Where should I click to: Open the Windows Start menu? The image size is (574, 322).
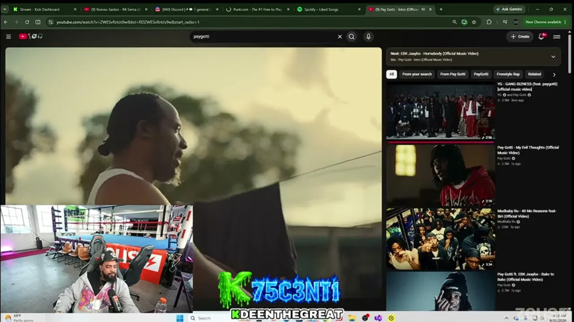180,318
